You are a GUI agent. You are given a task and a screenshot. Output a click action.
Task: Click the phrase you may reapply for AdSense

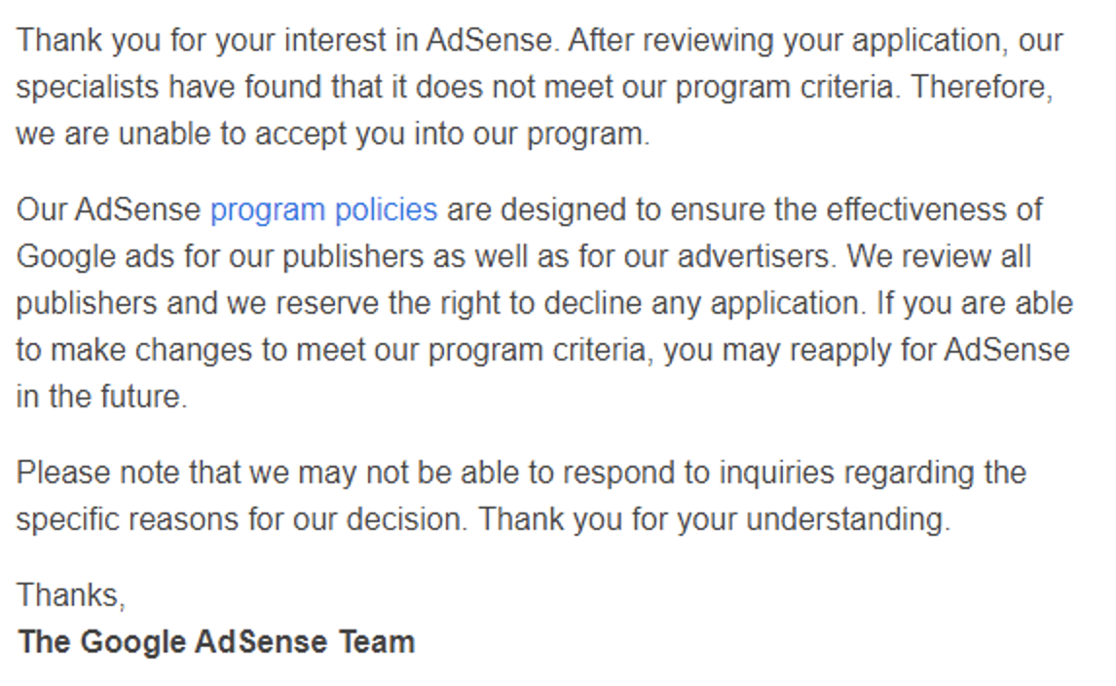tap(866, 351)
